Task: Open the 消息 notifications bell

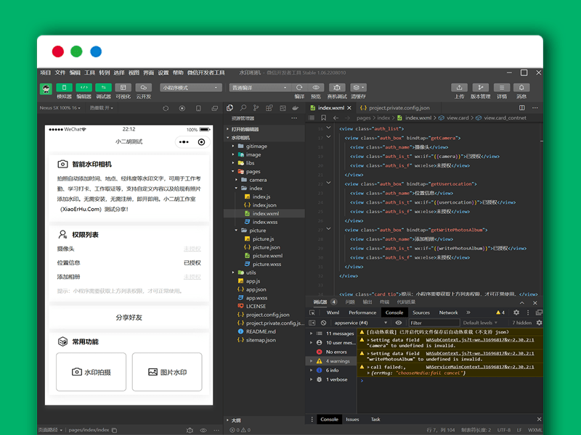Action: [x=521, y=88]
